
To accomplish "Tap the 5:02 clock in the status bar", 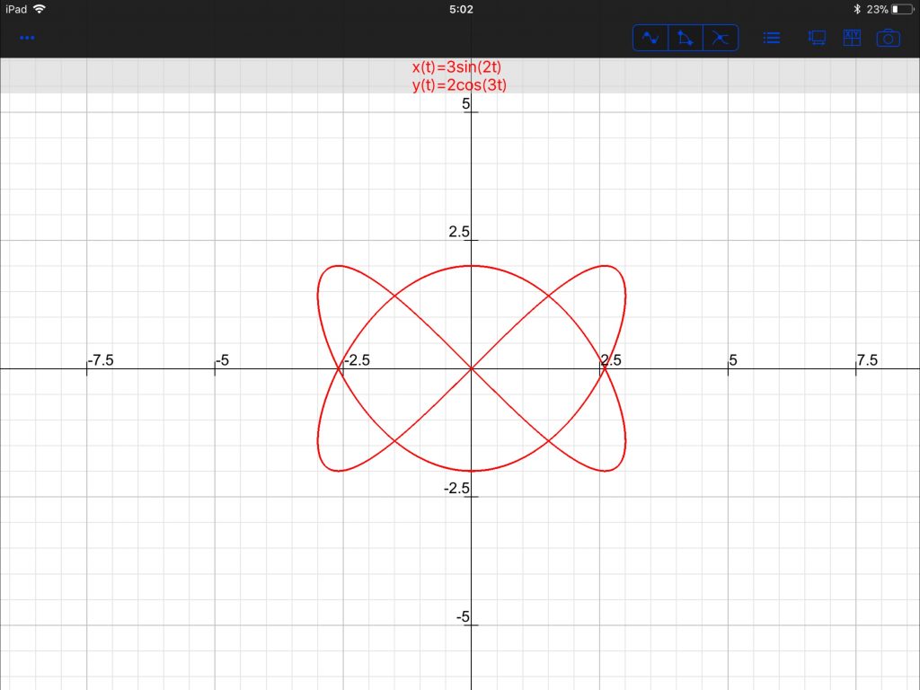I will pos(461,9).
